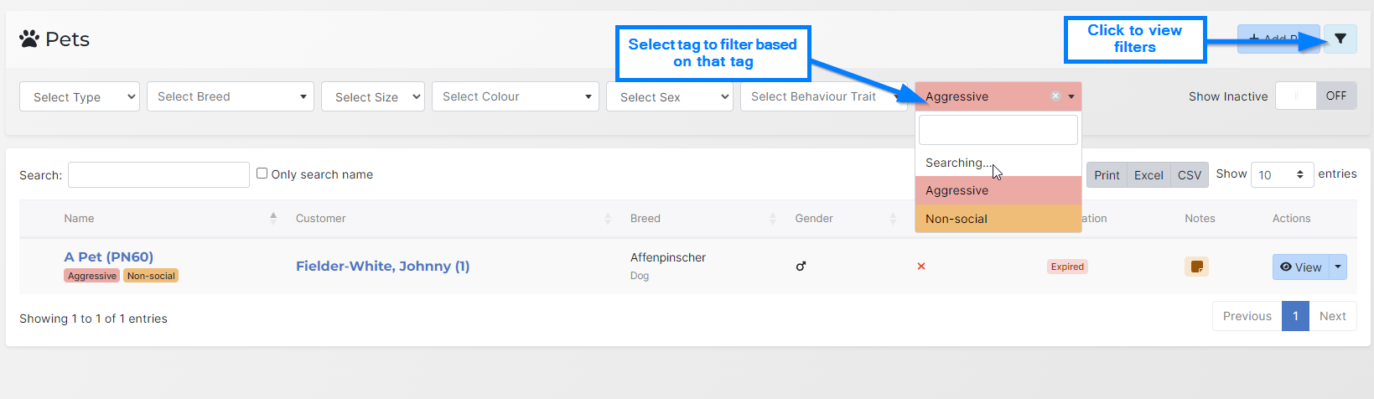Viewport: 1374px width, 399px height.
Task: Click the red X status icon
Action: [921, 267]
